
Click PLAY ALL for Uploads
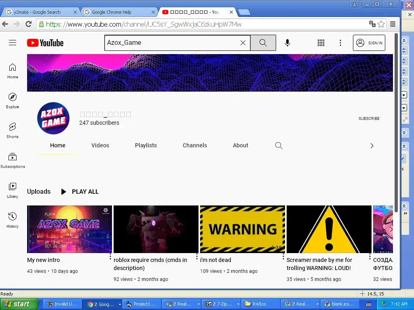[x=80, y=192]
